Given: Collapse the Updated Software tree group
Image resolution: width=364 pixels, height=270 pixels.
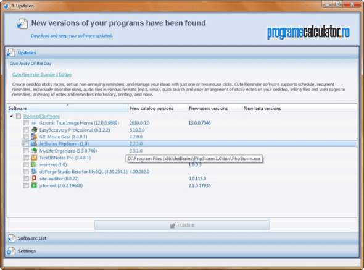Looking at the screenshot, I should click(11, 116).
